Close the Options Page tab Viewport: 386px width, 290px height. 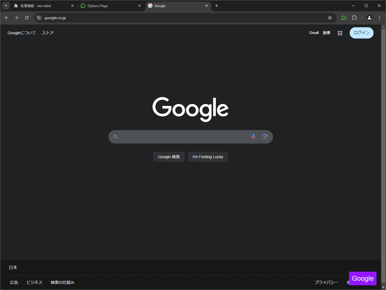(x=139, y=6)
